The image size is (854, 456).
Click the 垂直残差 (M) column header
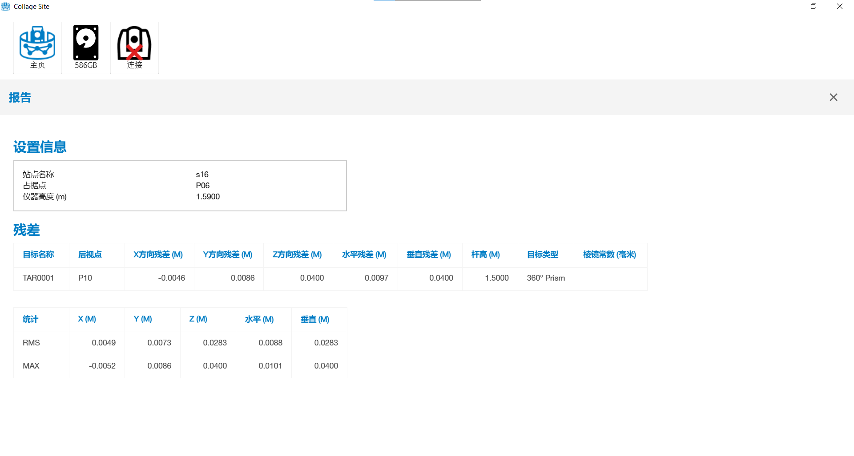tap(429, 254)
